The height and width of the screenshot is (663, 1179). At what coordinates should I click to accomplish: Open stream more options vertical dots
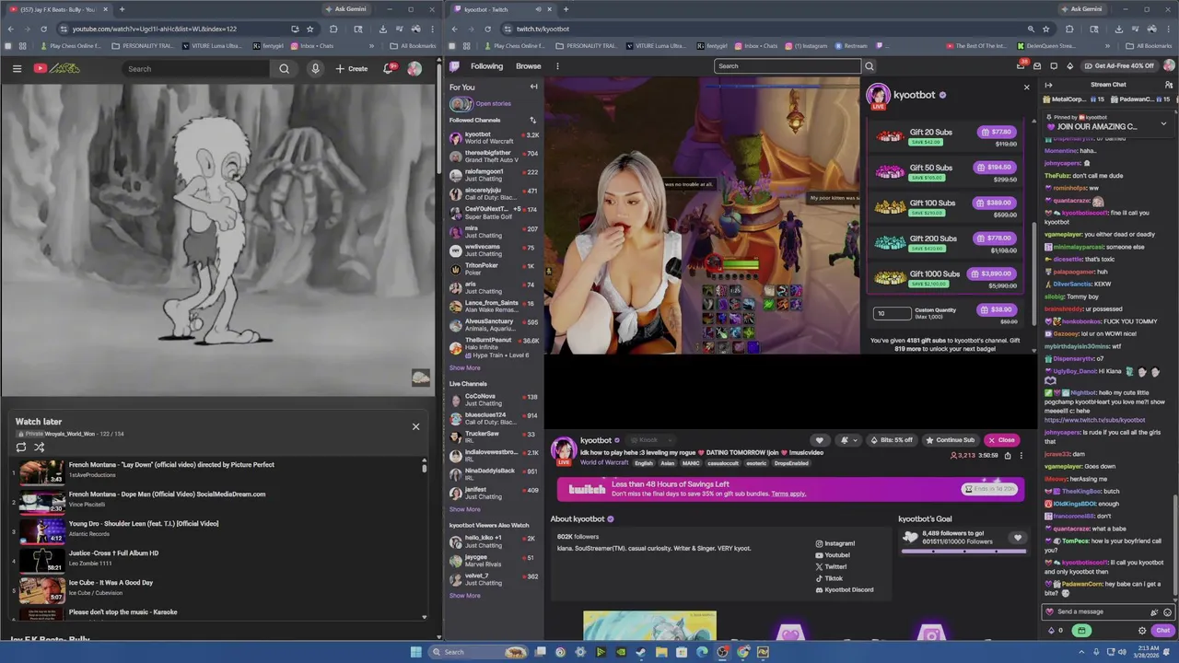[1021, 456]
